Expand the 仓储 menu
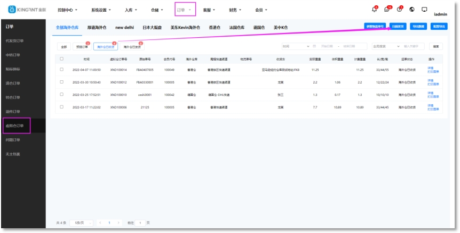This screenshot has width=460, height=233. click(157, 10)
